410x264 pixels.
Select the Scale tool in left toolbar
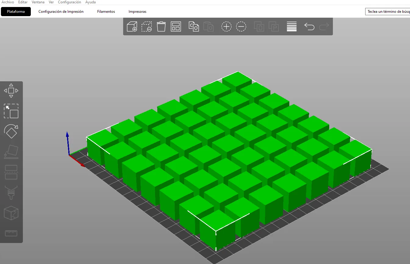pyautogui.click(x=11, y=111)
